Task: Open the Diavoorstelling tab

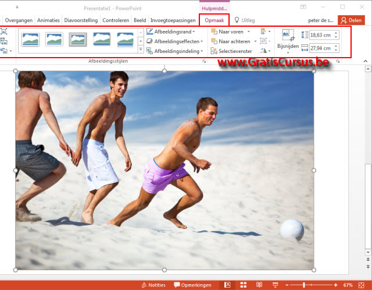Action: pos(81,20)
